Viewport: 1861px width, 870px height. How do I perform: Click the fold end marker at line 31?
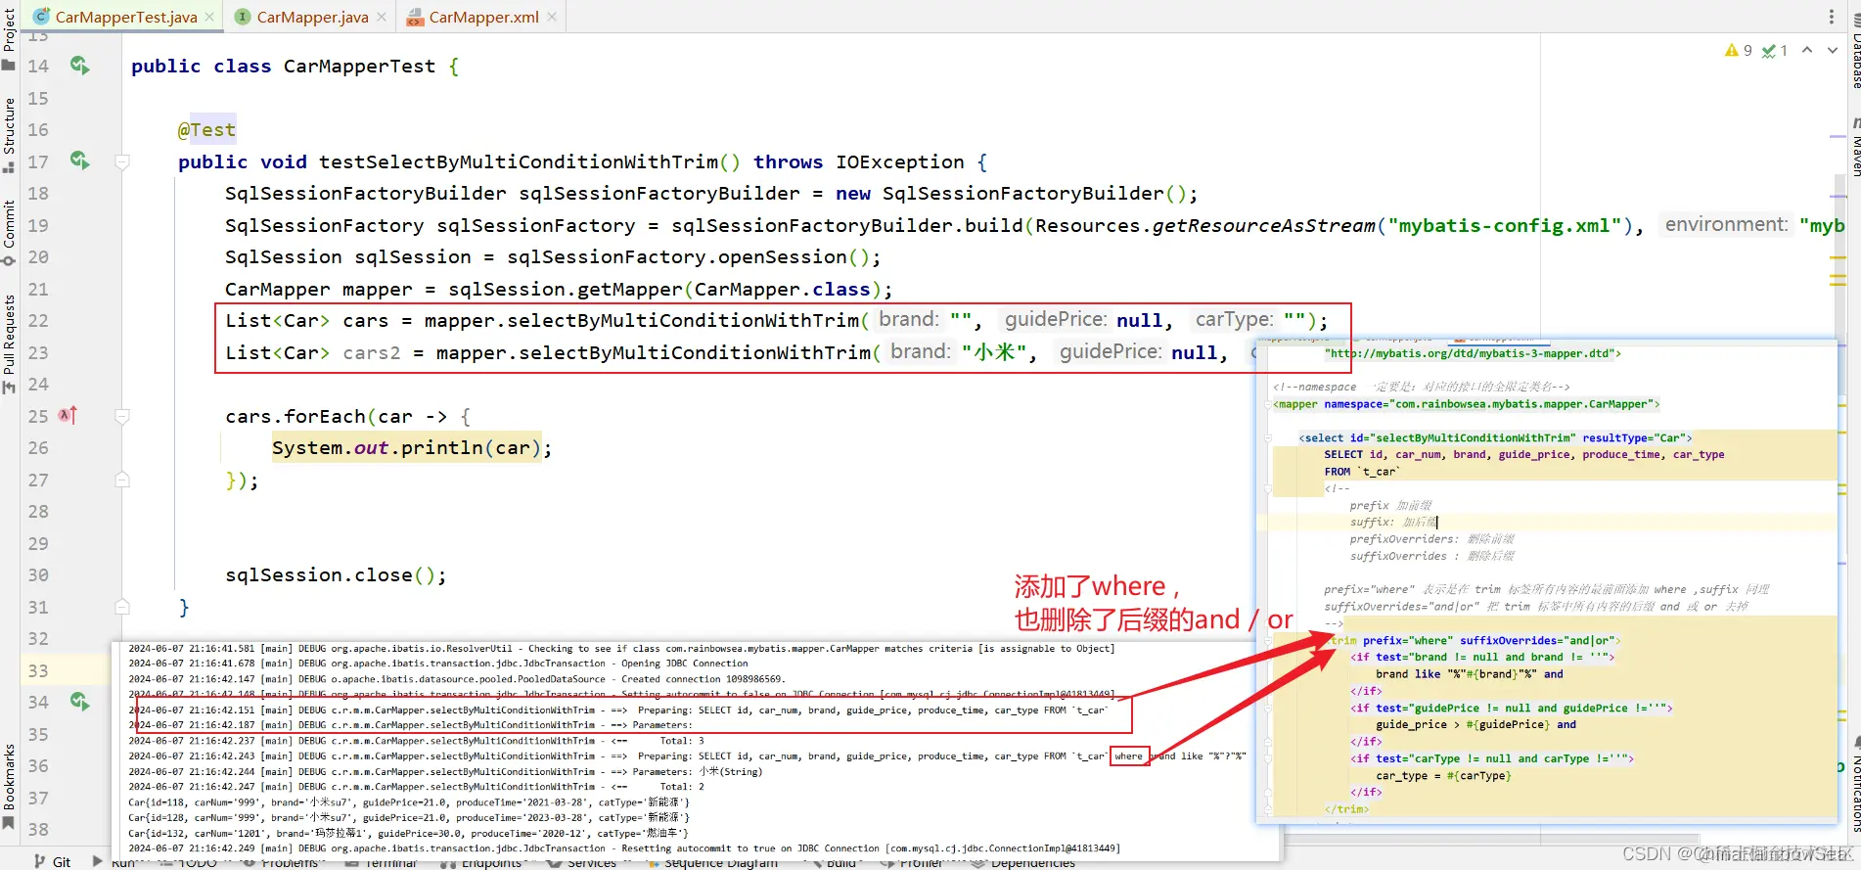click(122, 607)
